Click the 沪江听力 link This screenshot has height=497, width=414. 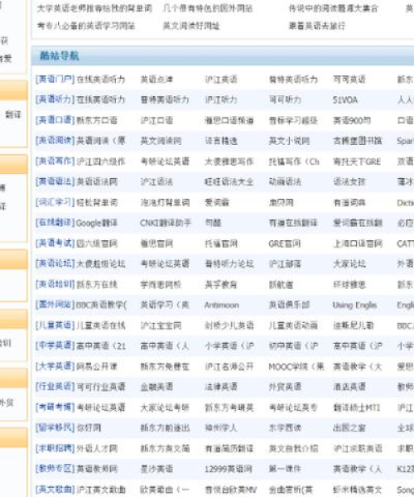coord(221,100)
